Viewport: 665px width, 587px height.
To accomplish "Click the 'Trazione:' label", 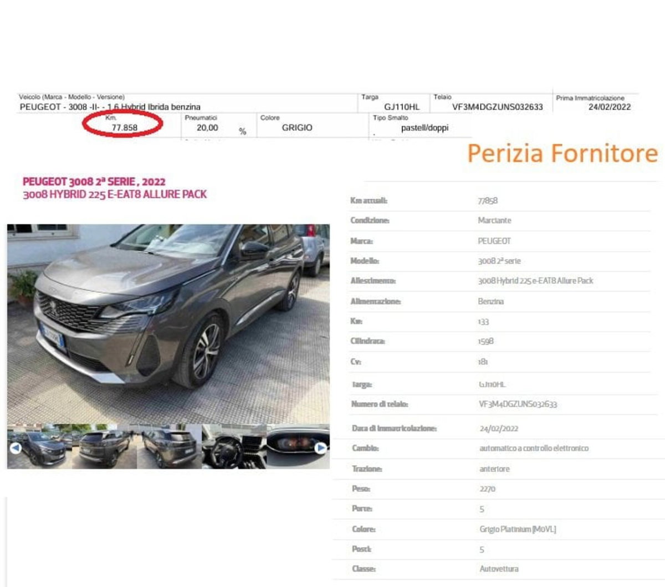I will tap(367, 469).
